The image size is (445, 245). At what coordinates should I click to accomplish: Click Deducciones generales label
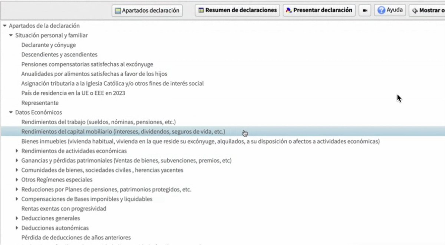pyautogui.click(x=50, y=218)
